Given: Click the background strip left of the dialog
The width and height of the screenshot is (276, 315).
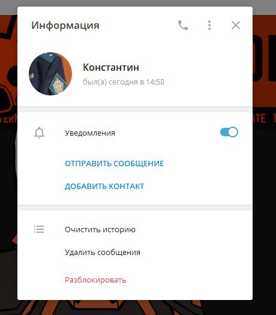Looking at the screenshot, I should pyautogui.click(x=8, y=161).
